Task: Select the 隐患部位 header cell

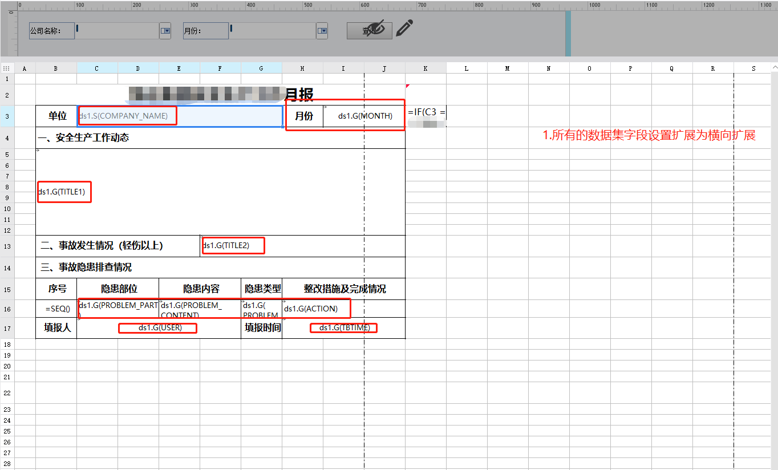Action: [118, 289]
